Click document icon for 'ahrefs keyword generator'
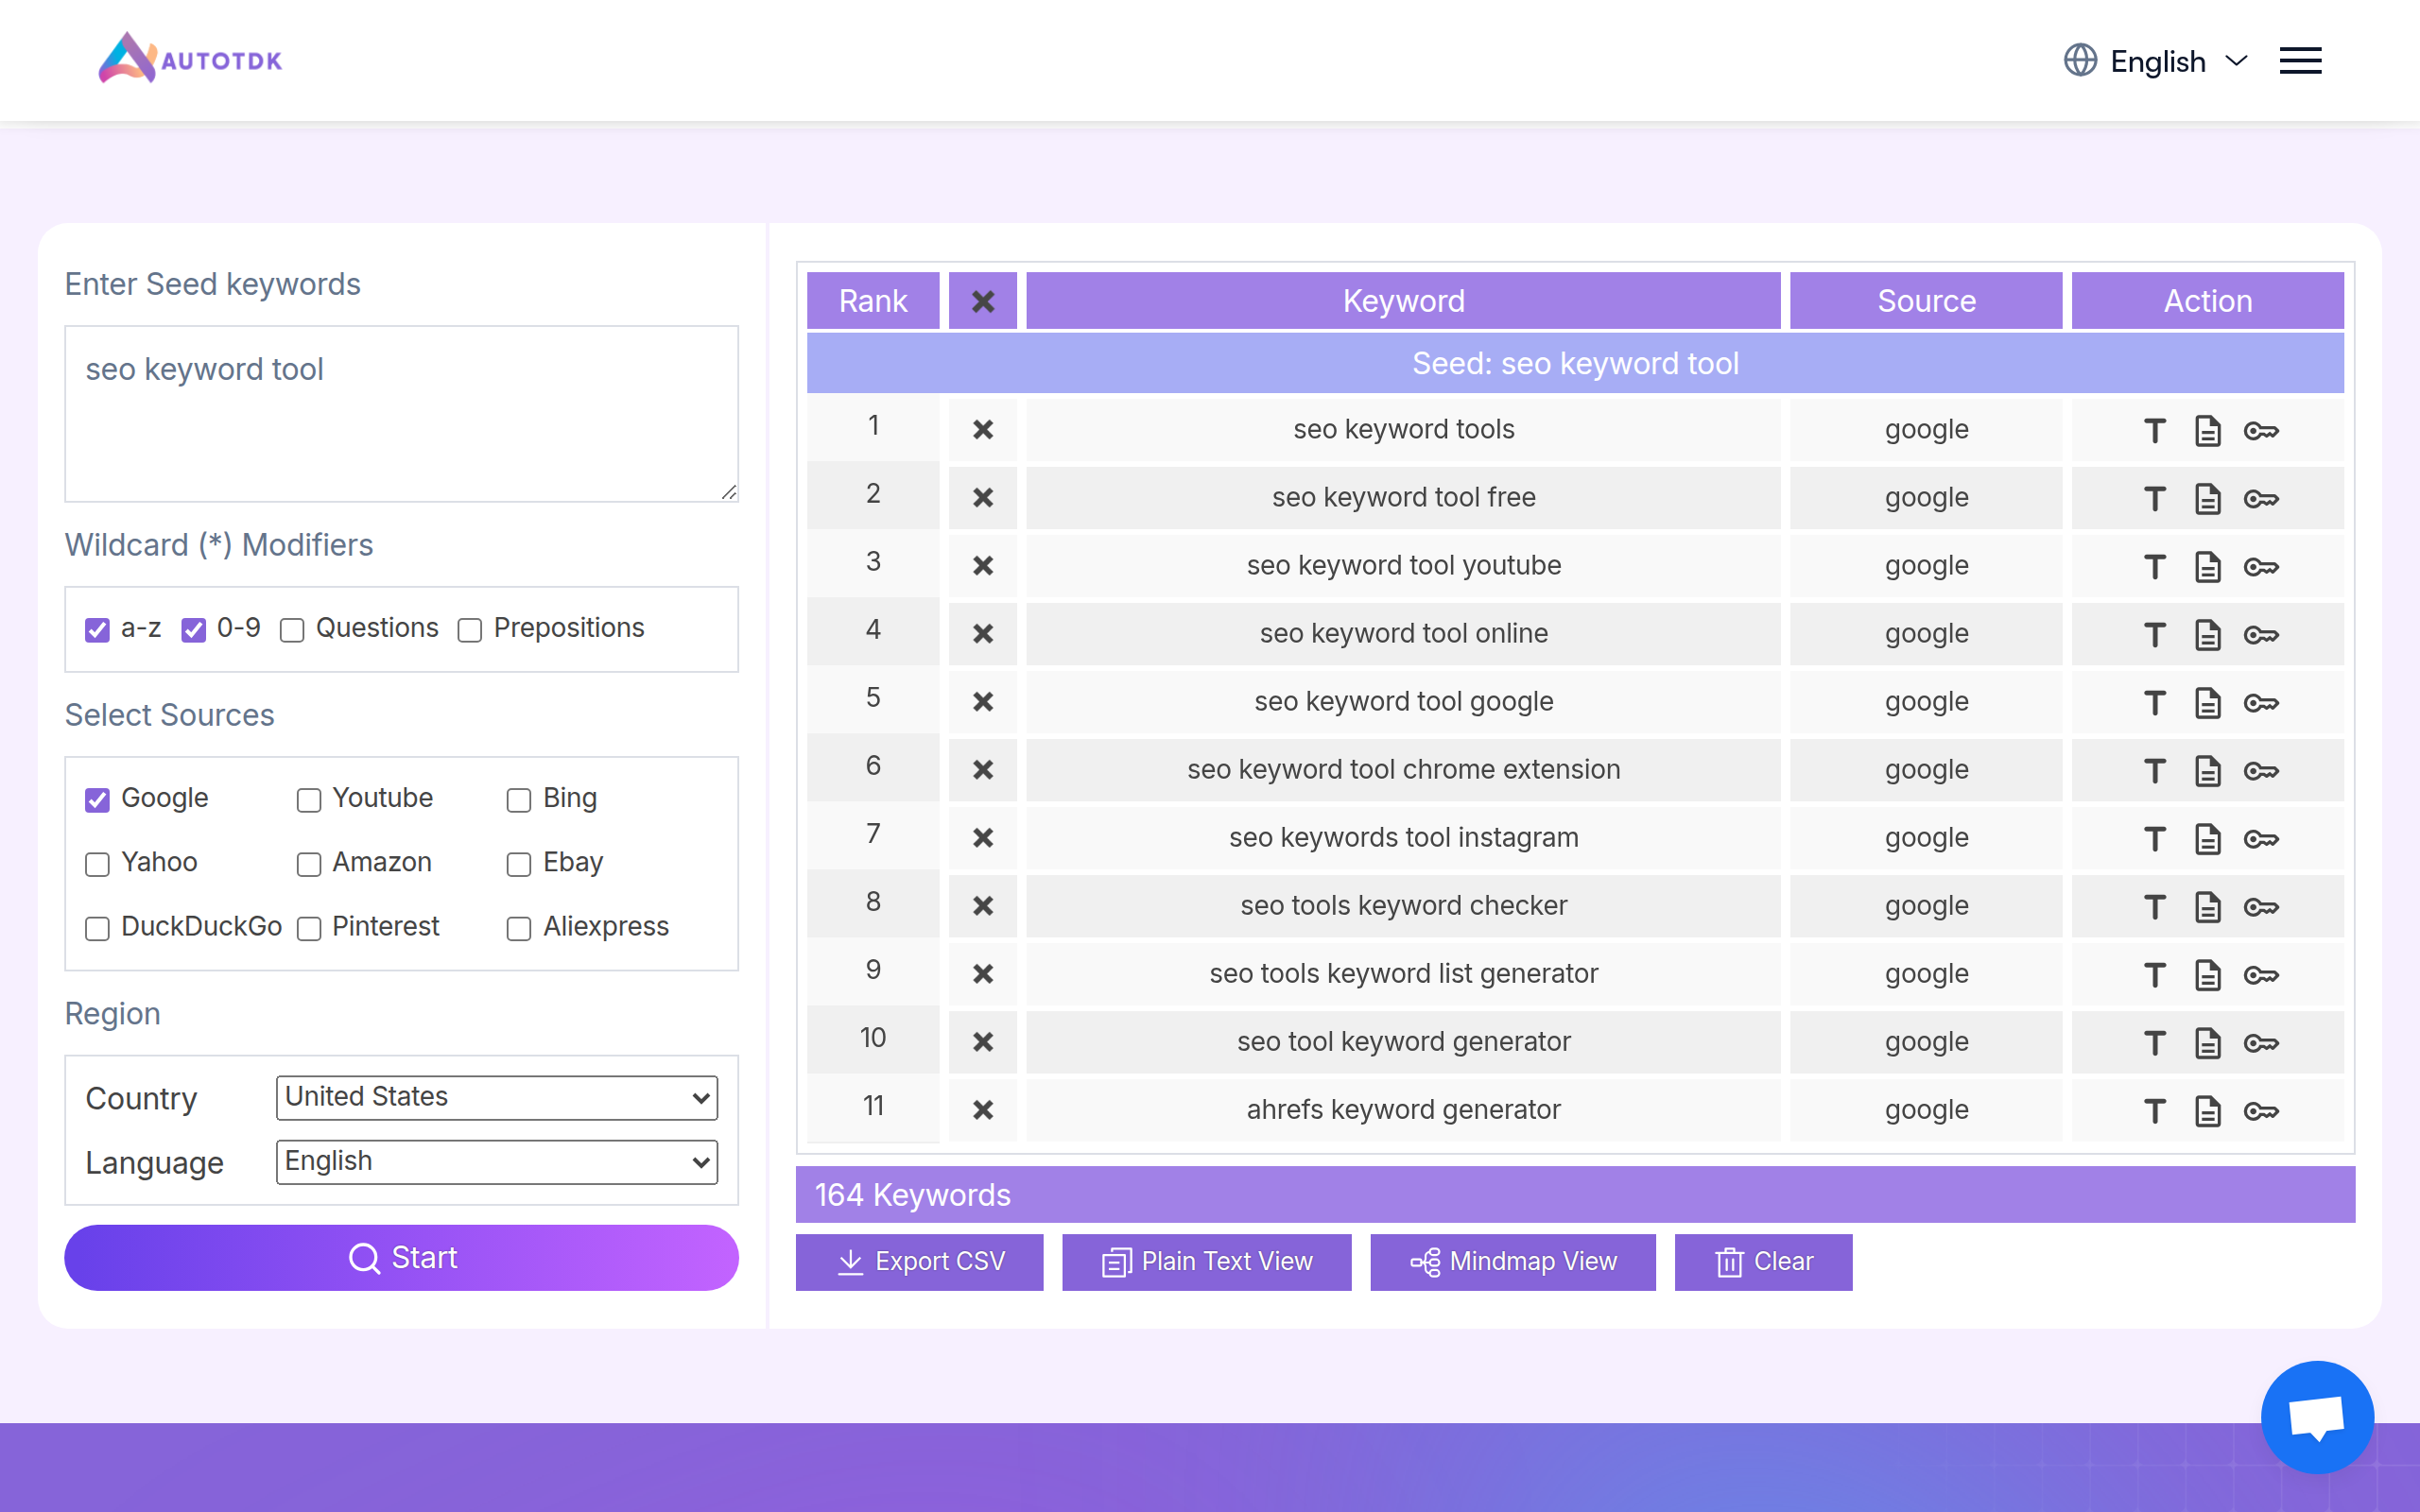The height and width of the screenshot is (1512, 2420). click(x=2207, y=1111)
